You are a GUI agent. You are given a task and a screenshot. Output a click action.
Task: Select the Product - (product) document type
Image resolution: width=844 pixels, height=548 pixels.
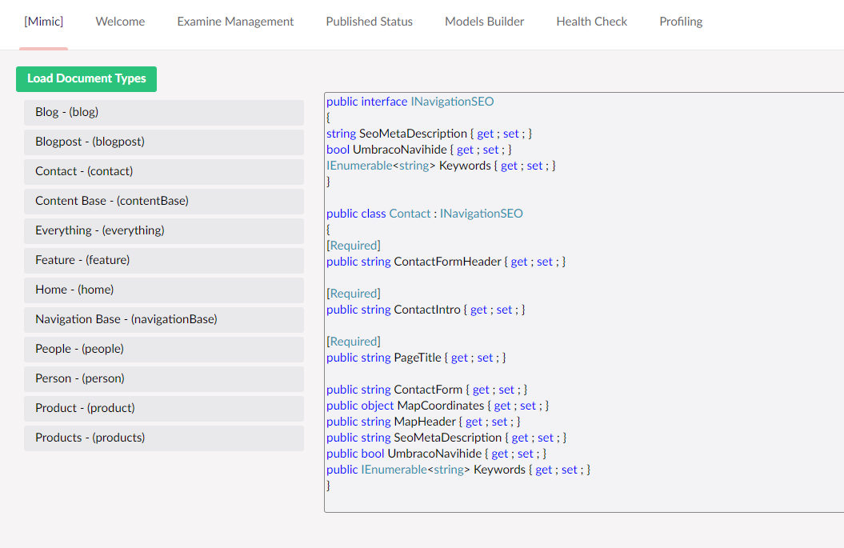click(x=164, y=408)
